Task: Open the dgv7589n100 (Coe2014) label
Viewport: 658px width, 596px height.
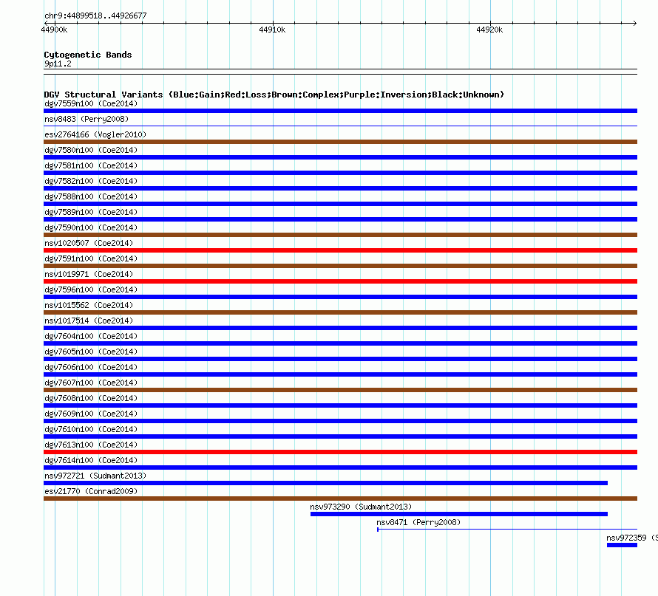Action: coord(91,212)
